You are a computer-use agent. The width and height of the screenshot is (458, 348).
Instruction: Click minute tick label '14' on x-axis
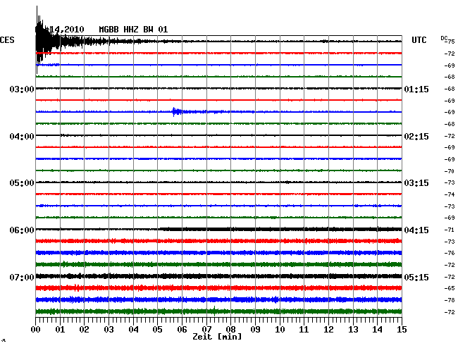378,329
